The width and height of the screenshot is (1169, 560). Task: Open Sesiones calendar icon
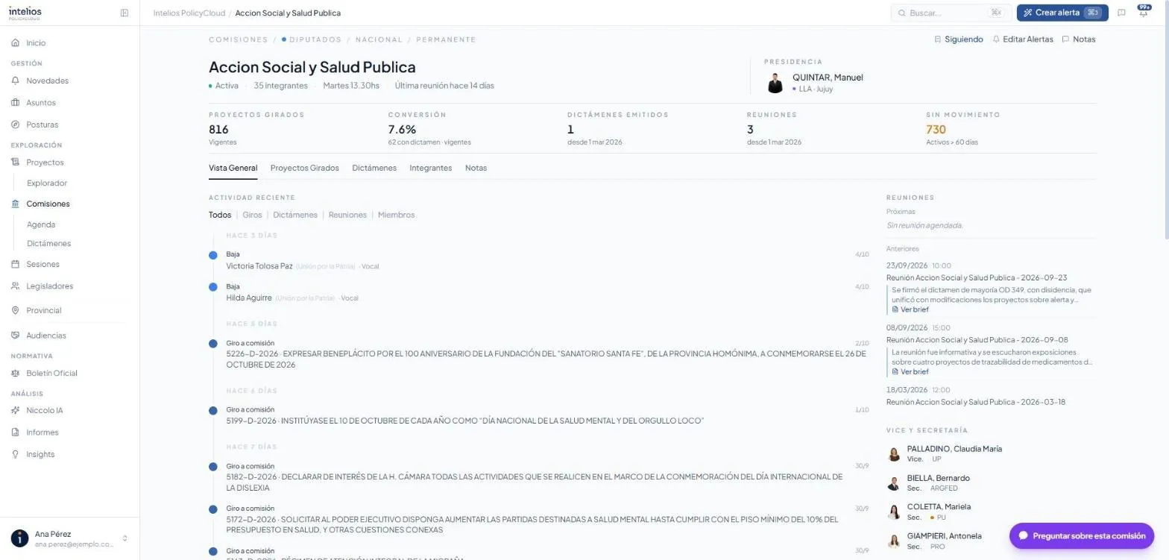16,264
